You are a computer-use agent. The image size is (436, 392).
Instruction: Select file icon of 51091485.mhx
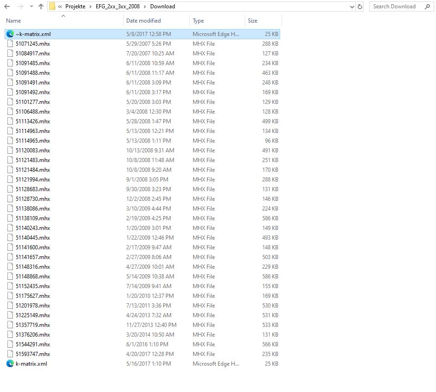pyautogui.click(x=10, y=63)
